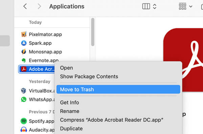This screenshot has width=203, height=134.
Task: Choose Compress Adobe Acrobat Reader DC.app
Action: (x=111, y=120)
